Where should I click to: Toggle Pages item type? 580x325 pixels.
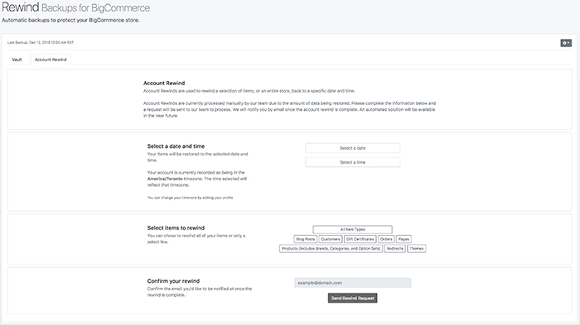(404, 239)
